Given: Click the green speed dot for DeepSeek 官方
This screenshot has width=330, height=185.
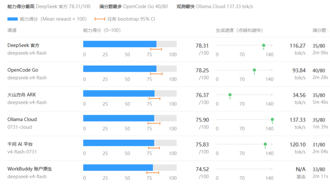Looking at the screenshot, I should 264,45.
